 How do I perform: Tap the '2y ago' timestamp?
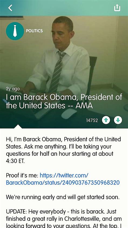[x=13, y=89]
